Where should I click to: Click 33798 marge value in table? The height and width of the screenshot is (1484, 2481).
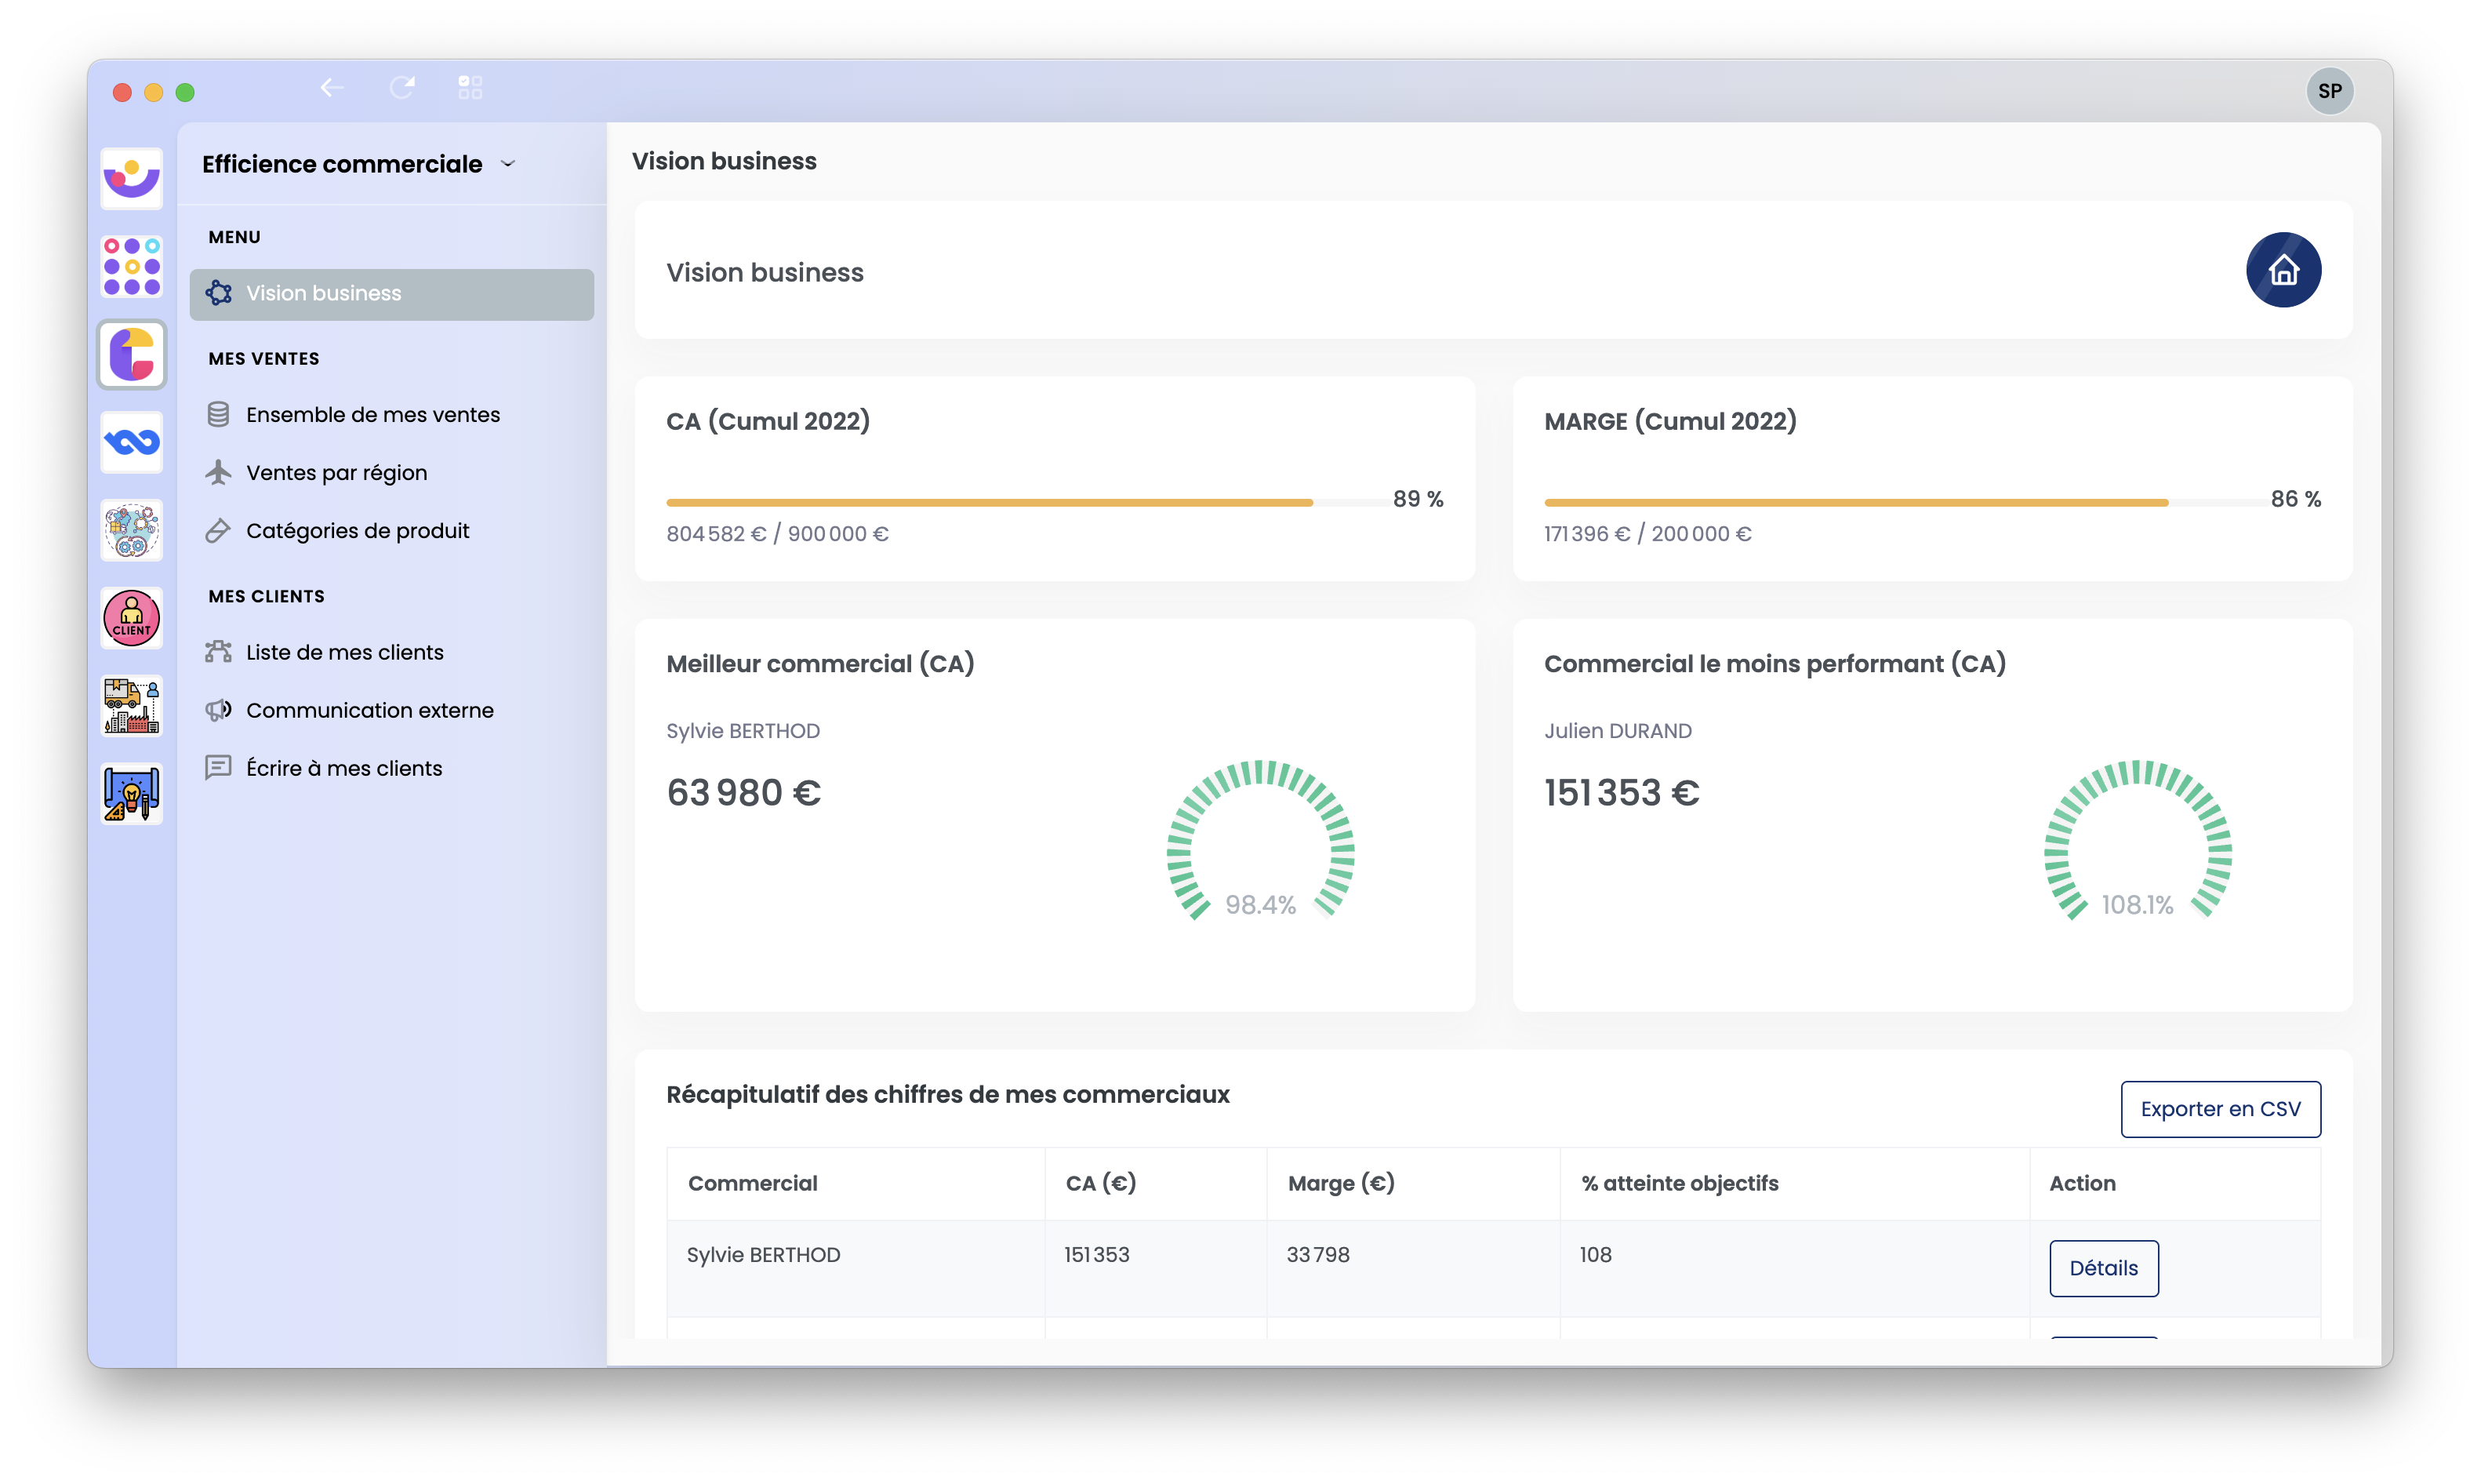point(1317,1254)
